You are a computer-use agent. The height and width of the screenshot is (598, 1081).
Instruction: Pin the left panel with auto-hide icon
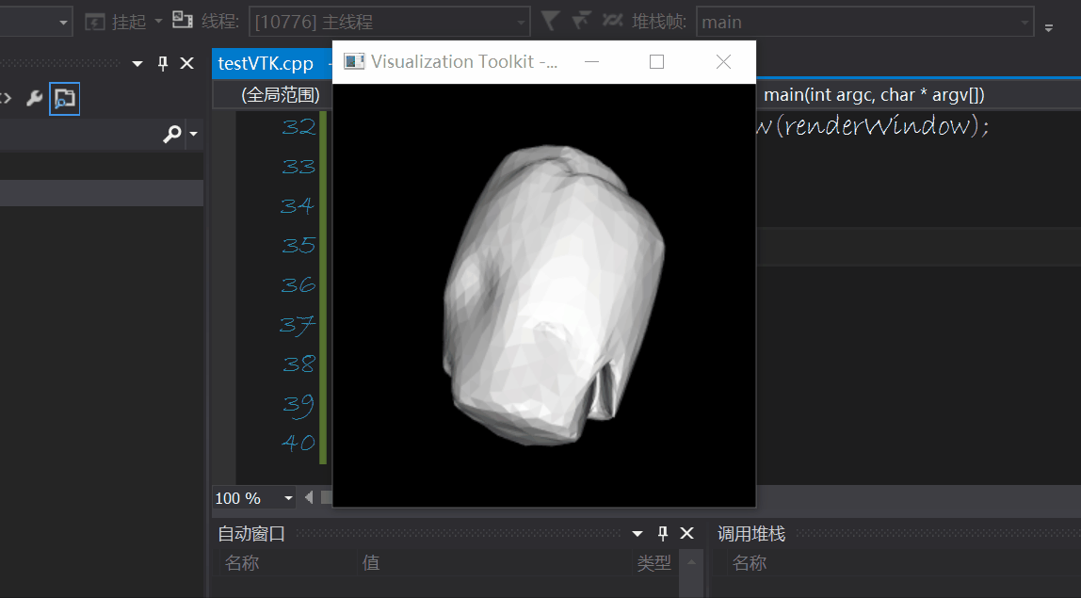pyautogui.click(x=163, y=63)
